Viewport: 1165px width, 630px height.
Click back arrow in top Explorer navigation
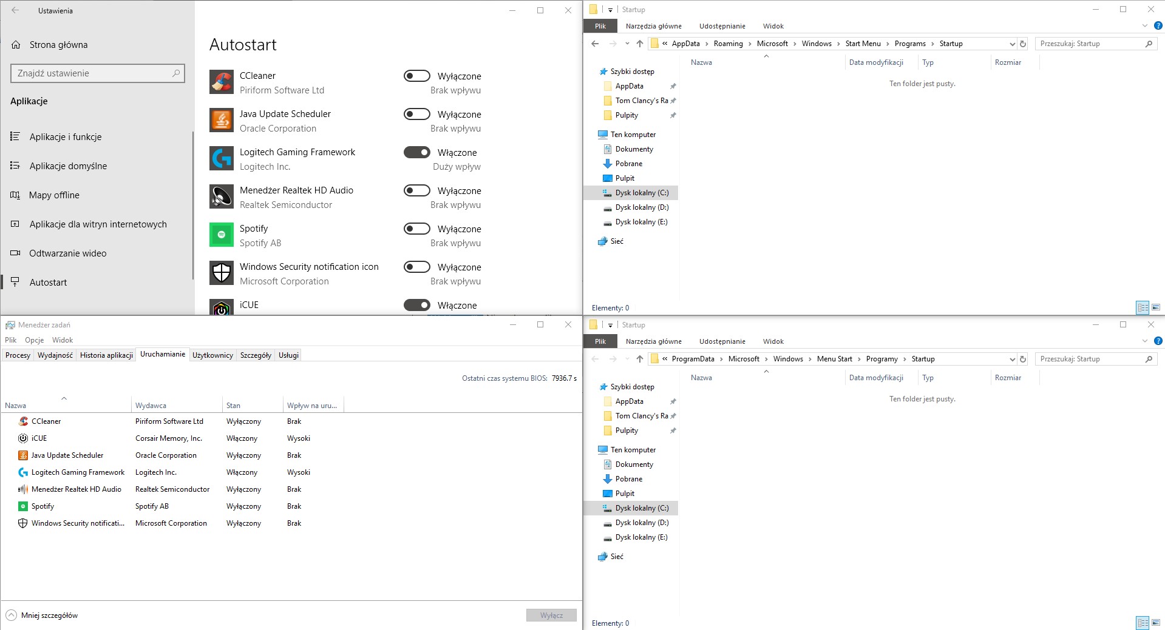pos(595,44)
